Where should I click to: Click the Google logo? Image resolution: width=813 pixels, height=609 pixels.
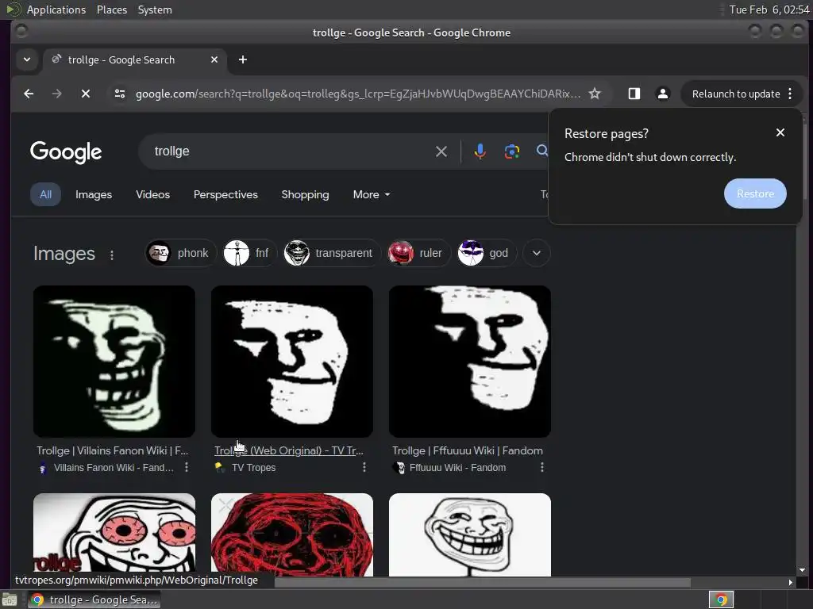pos(66,151)
